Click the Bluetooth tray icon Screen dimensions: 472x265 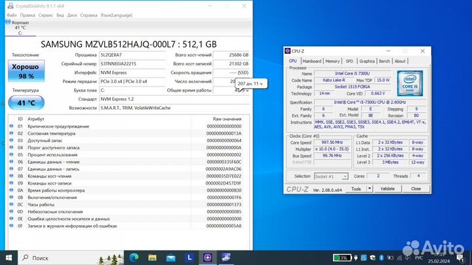pyautogui.click(x=381, y=258)
